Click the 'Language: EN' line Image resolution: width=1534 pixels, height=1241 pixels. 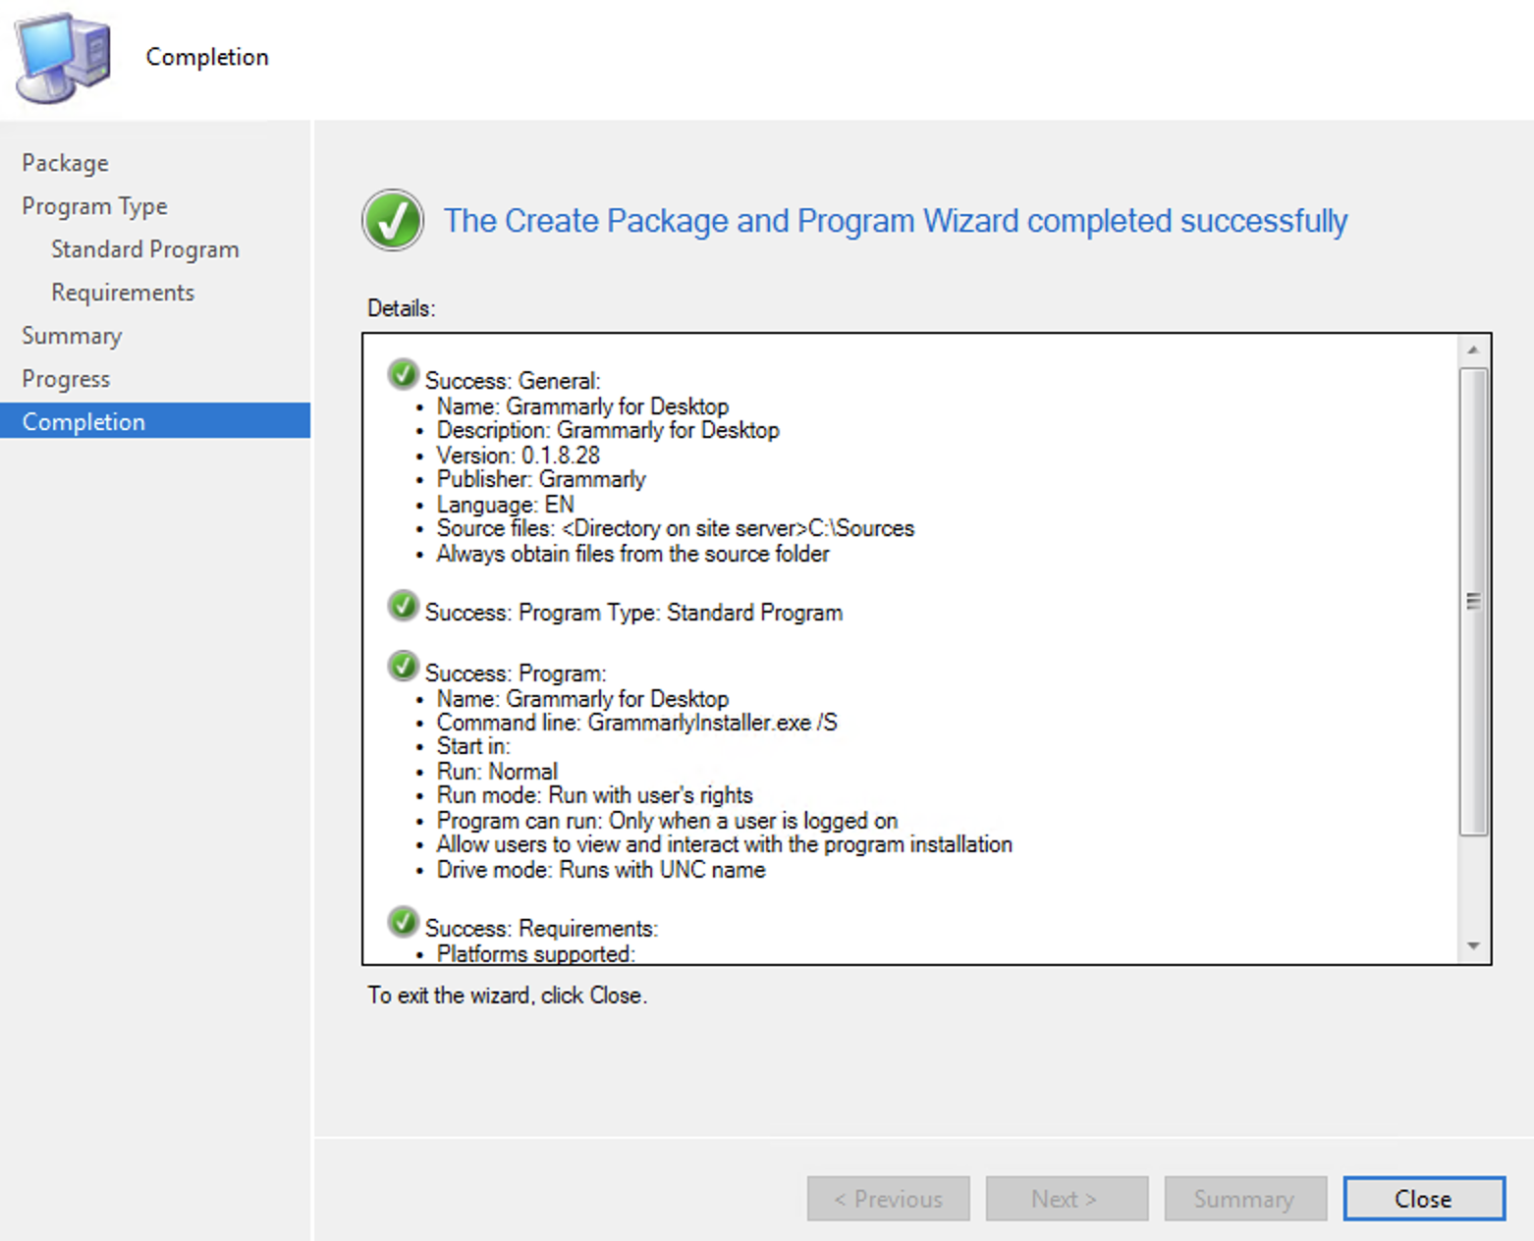coord(506,505)
